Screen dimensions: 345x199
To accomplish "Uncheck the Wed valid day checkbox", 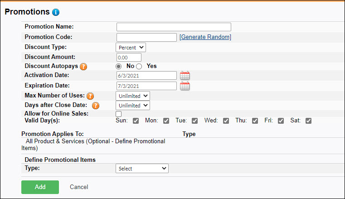I will click(225, 121).
